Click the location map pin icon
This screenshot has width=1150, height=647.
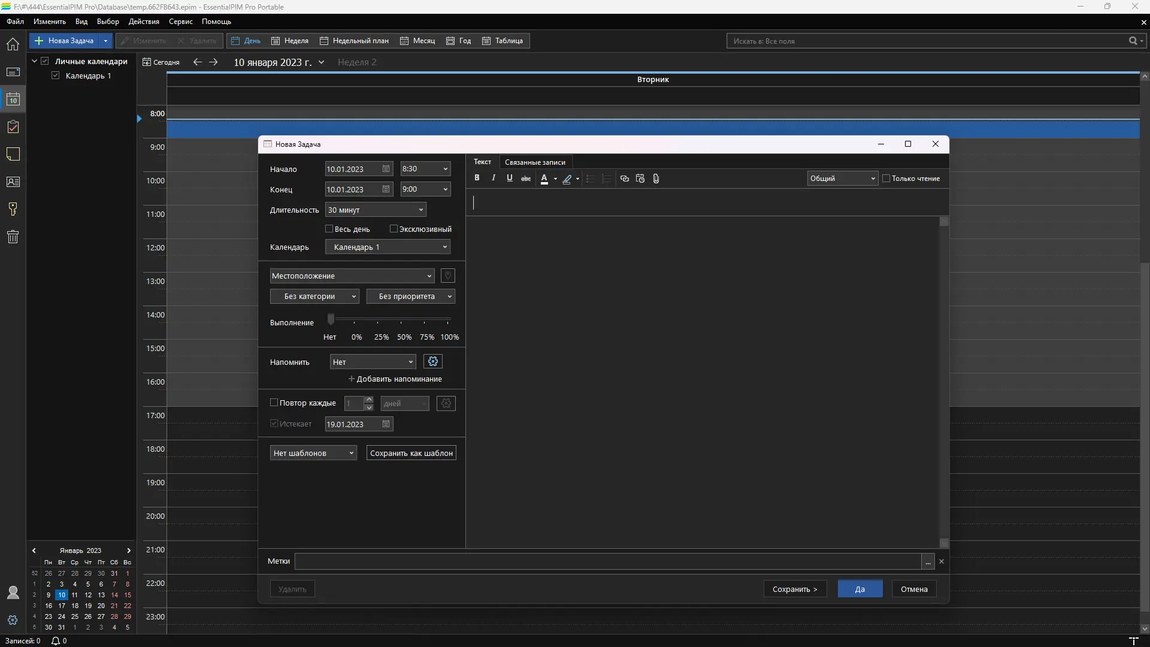click(447, 276)
